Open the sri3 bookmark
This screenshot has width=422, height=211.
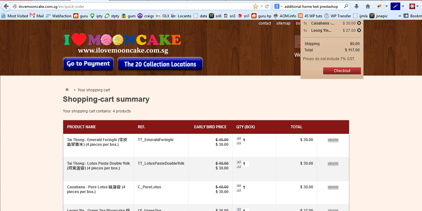click(x=229, y=16)
